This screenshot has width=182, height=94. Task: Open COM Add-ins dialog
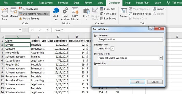pos(75,14)
